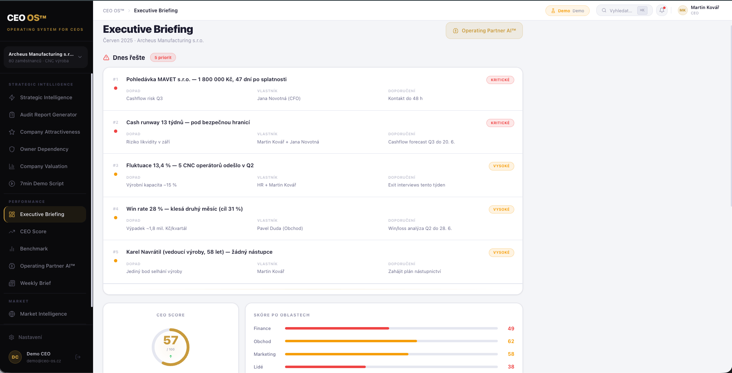This screenshot has height=373, width=732.
Task: Open Strategic Intelligence menu item
Action: point(45,98)
